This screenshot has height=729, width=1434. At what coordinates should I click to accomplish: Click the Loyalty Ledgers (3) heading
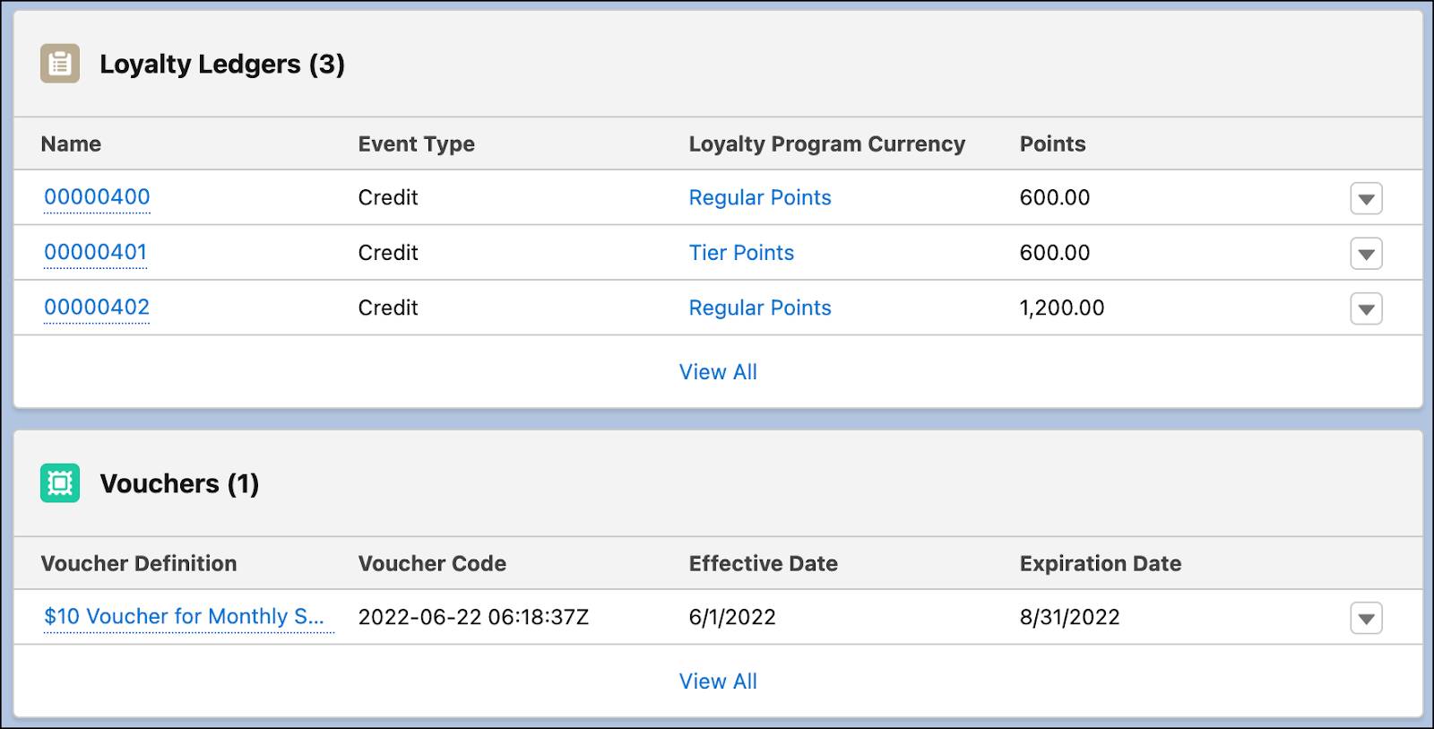221,64
